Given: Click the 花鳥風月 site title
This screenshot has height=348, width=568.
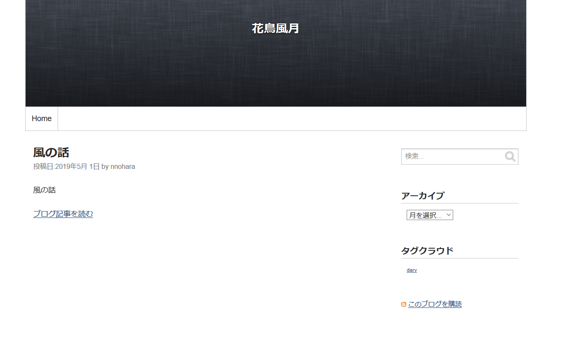Looking at the screenshot, I should coord(275,29).
